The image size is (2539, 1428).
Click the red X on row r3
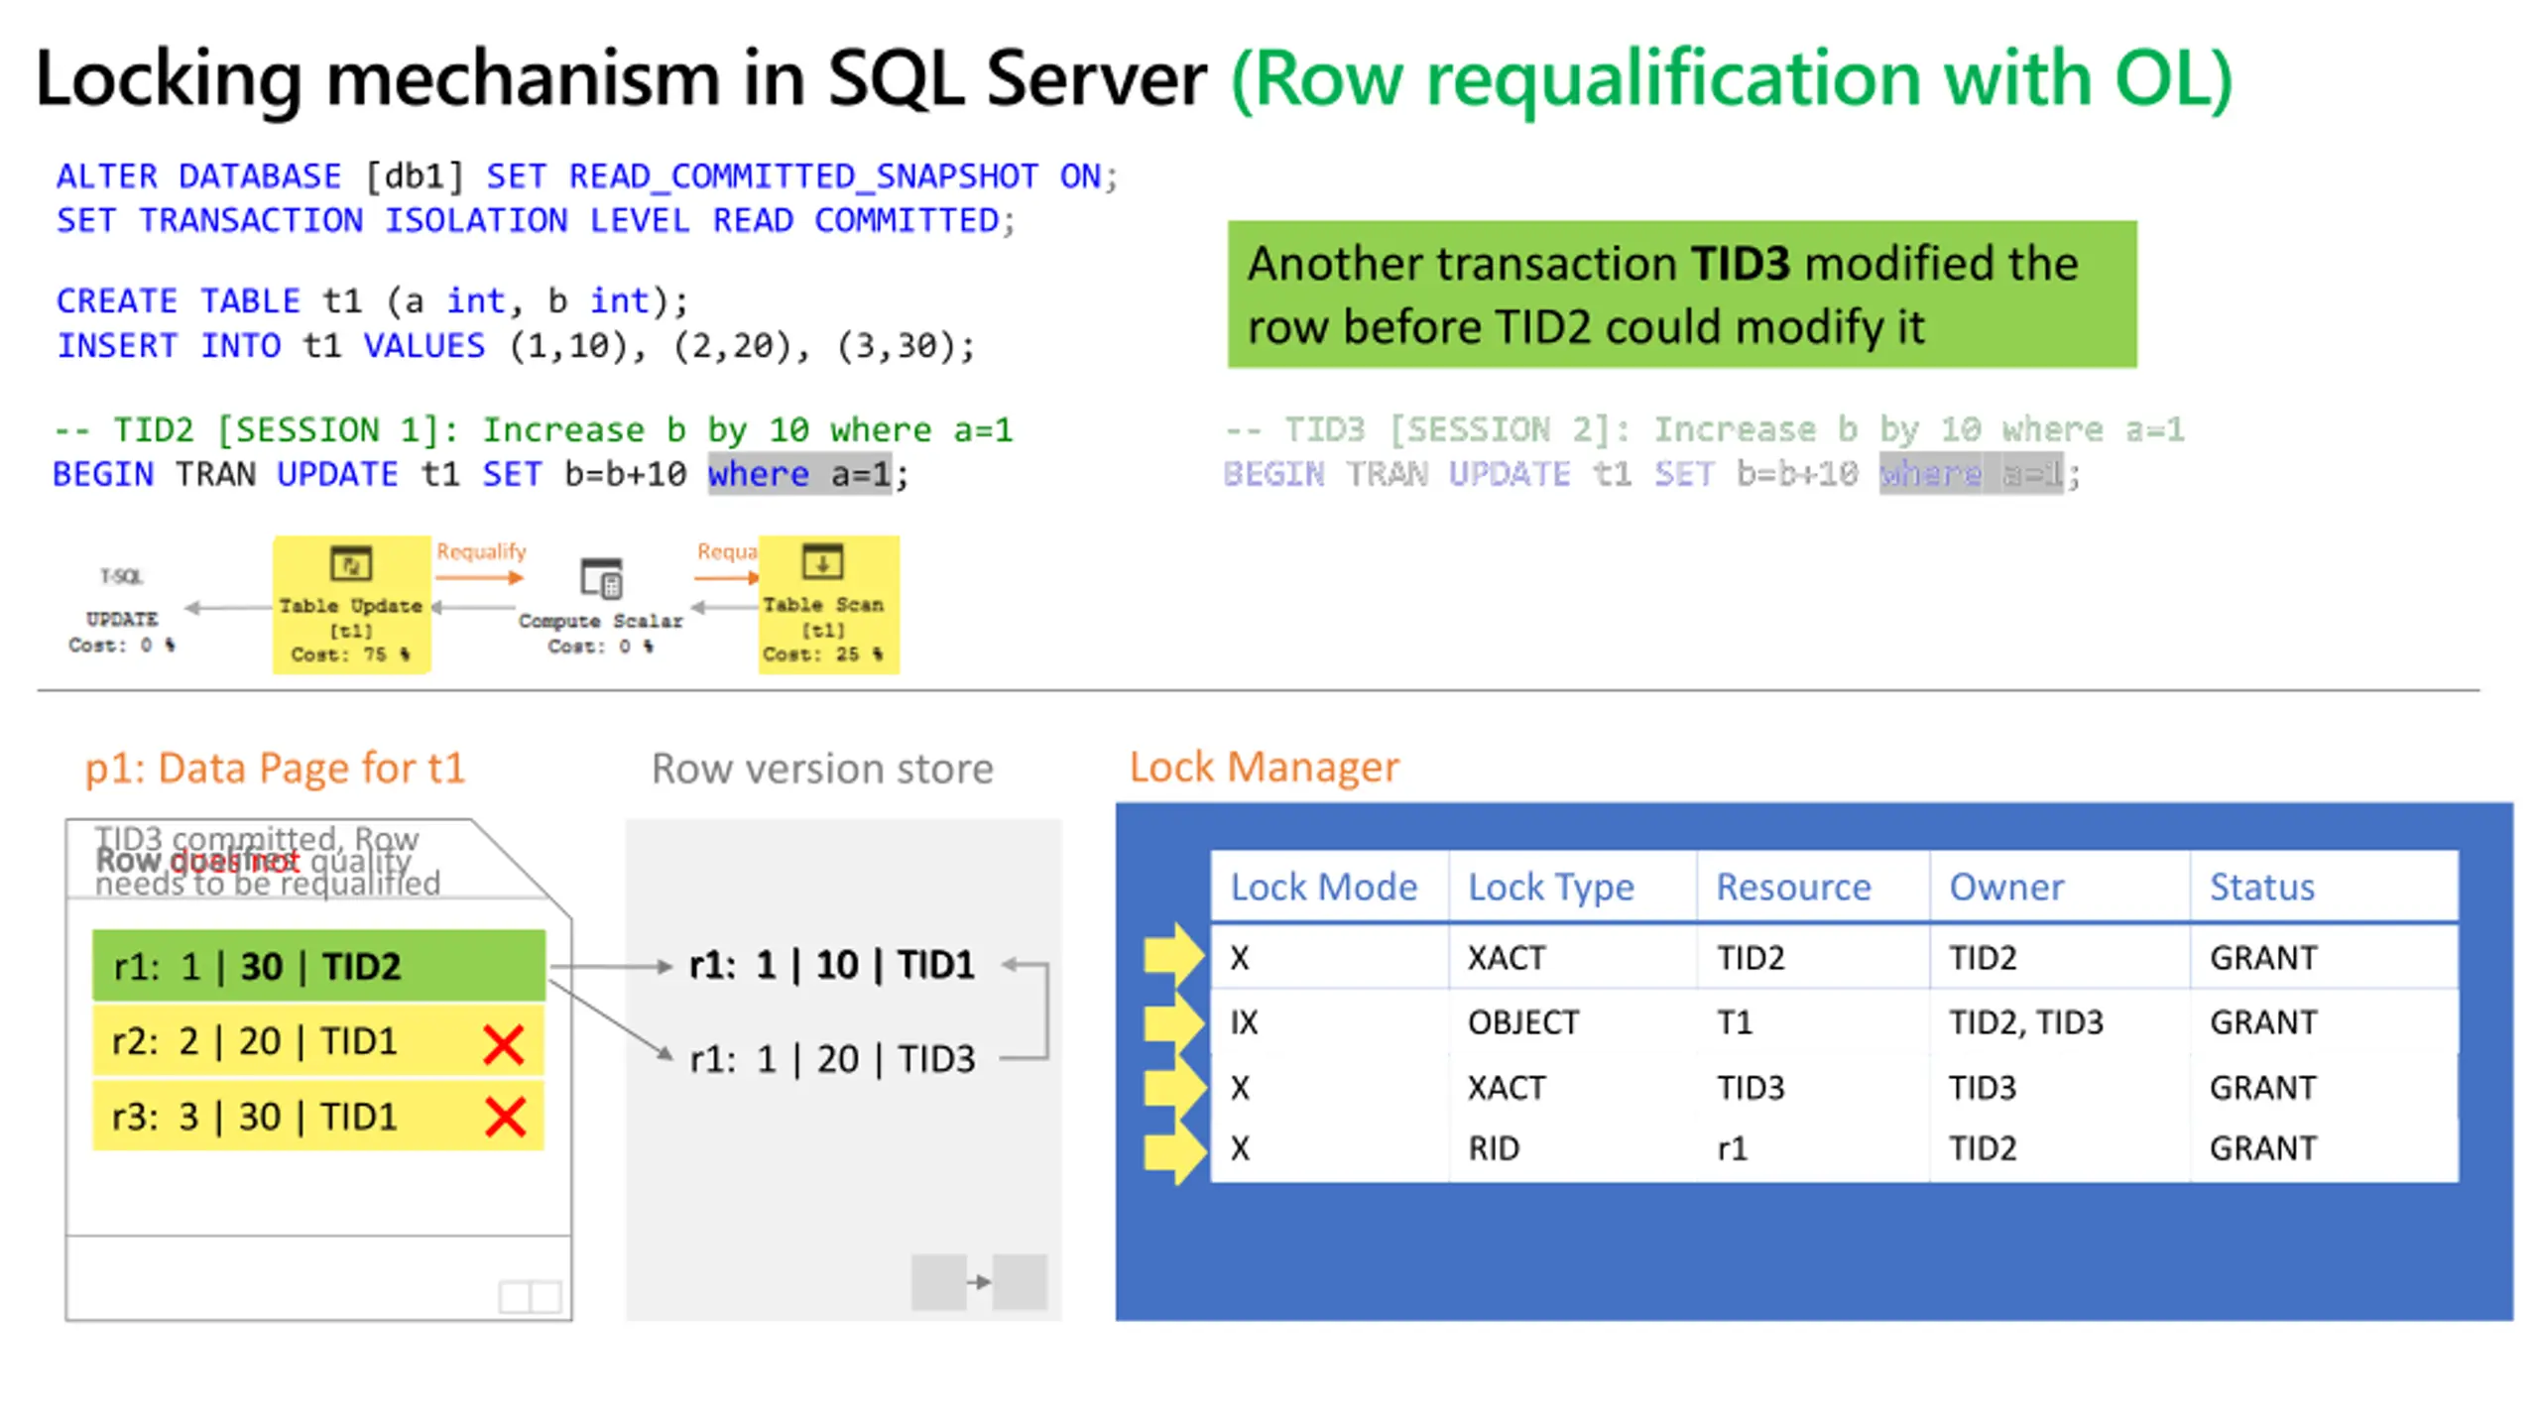[x=505, y=1118]
